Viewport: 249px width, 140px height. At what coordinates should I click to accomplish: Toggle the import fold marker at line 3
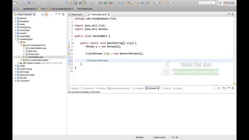click(74, 26)
